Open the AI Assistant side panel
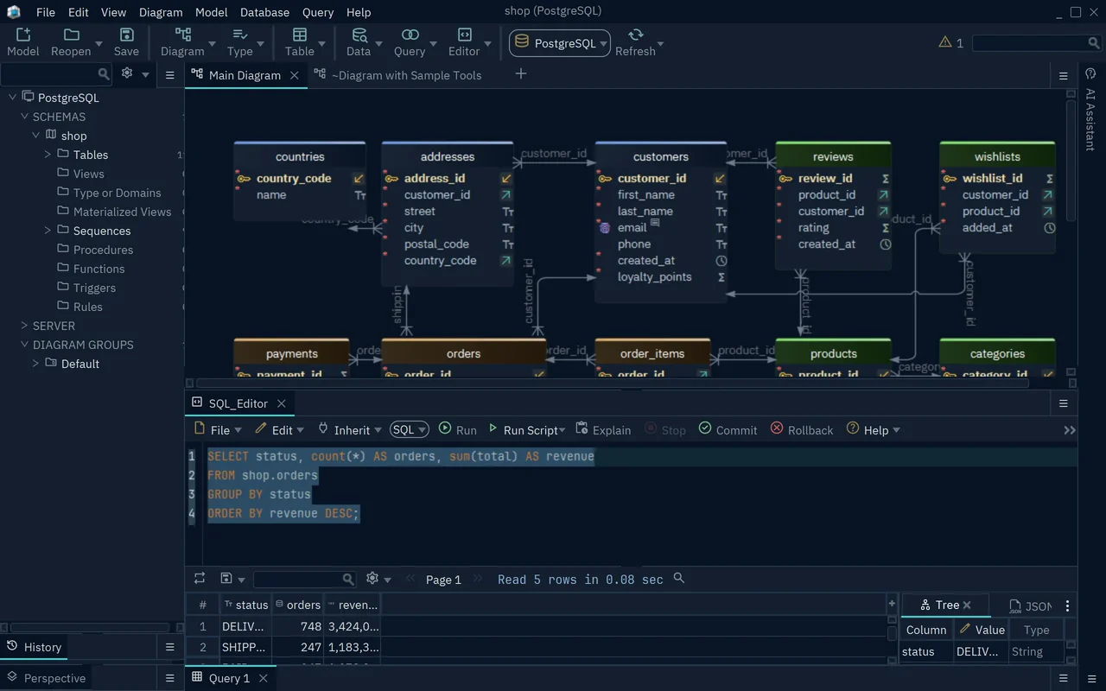The width and height of the screenshot is (1106, 691). coord(1090,111)
